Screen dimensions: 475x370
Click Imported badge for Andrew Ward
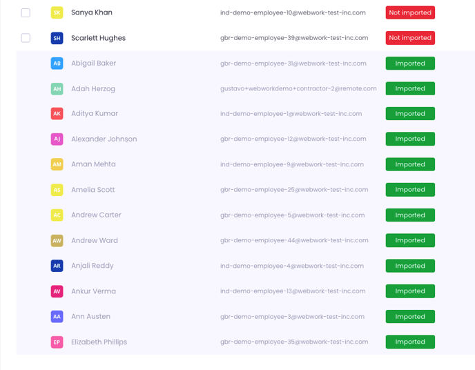click(410, 240)
